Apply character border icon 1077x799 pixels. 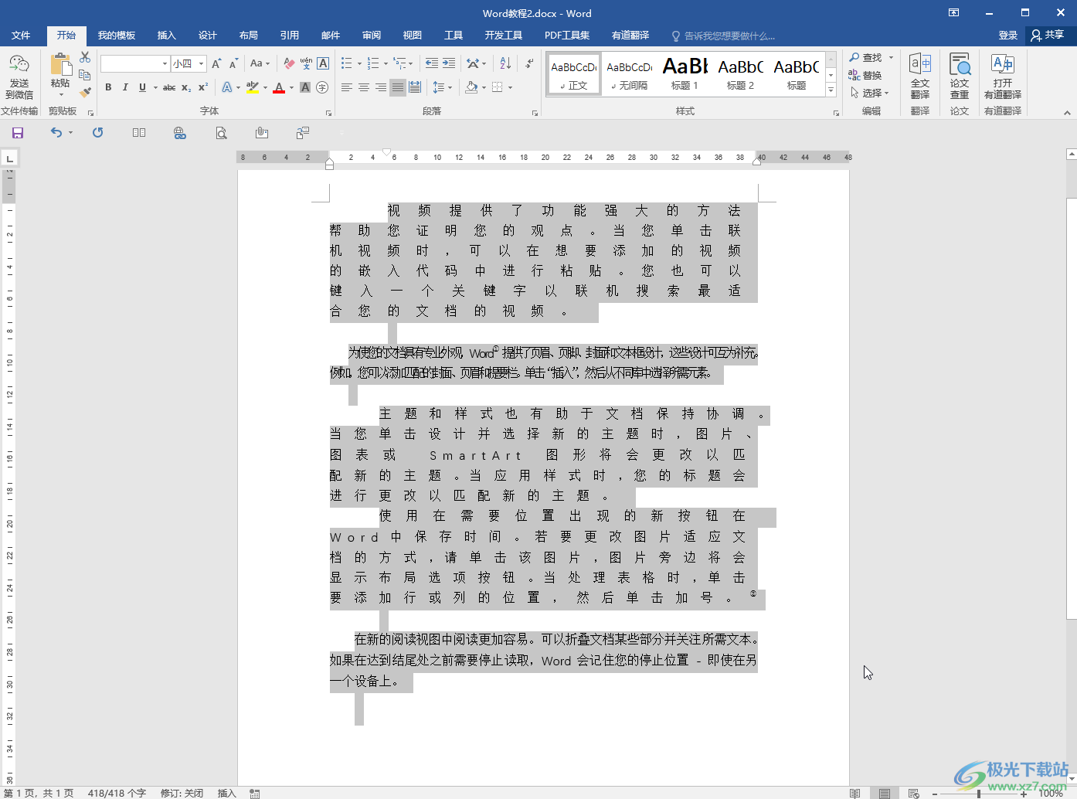click(323, 63)
